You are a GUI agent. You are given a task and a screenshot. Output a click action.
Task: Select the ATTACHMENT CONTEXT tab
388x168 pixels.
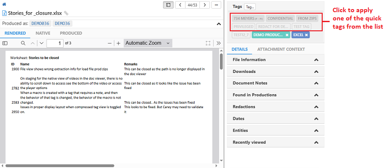pos(281,49)
